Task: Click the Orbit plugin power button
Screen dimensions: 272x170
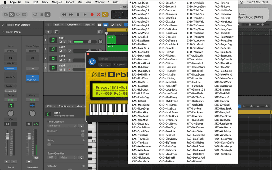Action: point(92,62)
